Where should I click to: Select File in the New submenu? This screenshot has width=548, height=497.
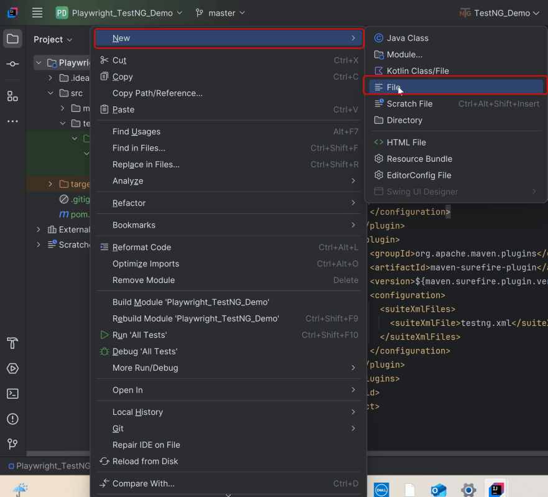(393, 87)
